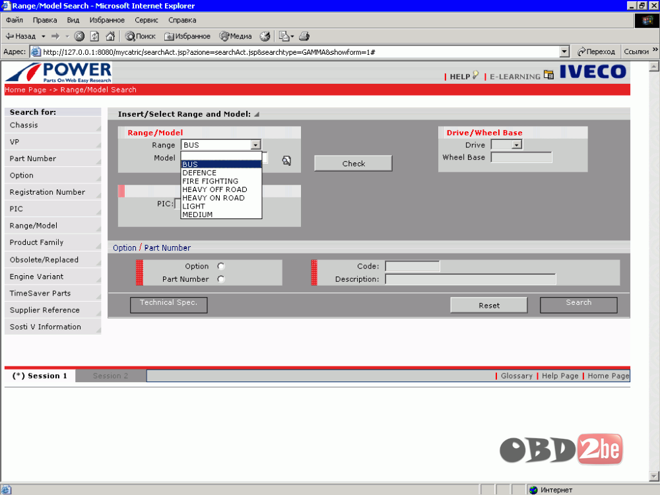Open the Поиск search toolbar button

click(x=140, y=36)
